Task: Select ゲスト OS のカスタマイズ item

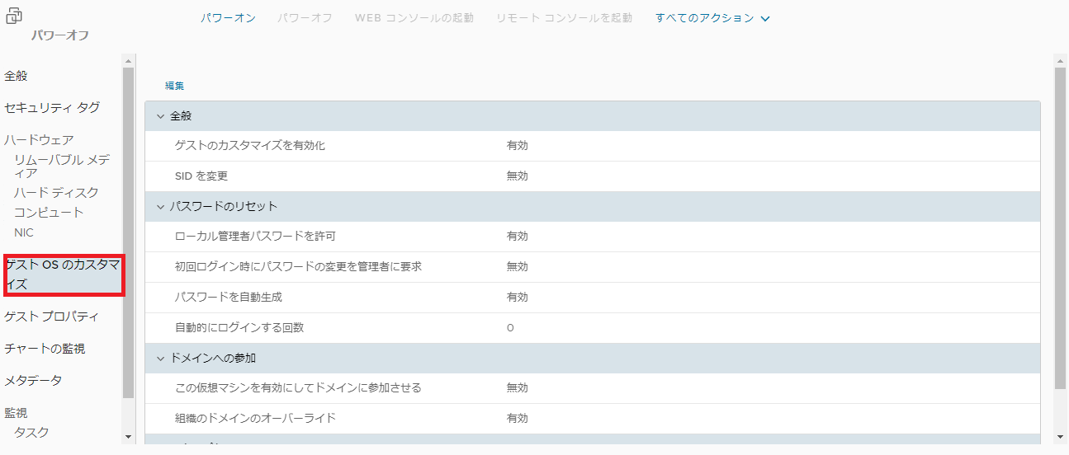Action: click(63, 274)
